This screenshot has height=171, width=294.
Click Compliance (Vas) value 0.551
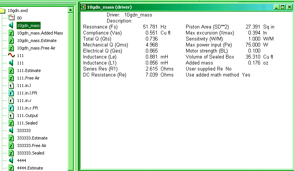[x=152, y=33]
